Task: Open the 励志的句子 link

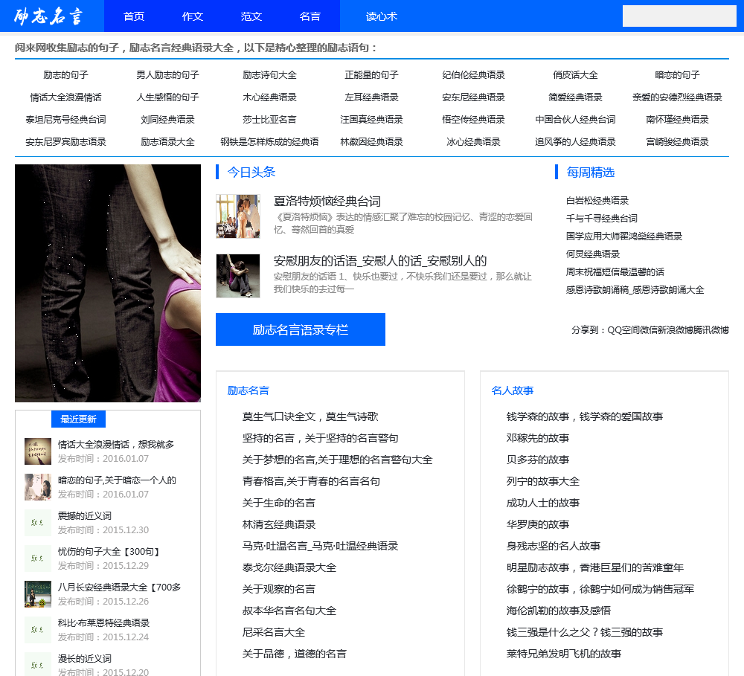Action: tap(65, 75)
